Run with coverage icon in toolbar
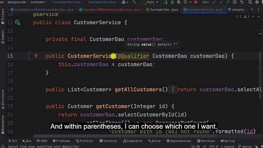Screen dimensions: 263x148 click(179, 2)
